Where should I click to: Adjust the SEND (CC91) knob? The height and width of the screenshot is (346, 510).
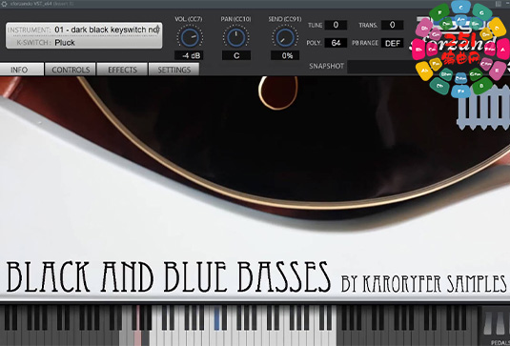[x=285, y=37]
